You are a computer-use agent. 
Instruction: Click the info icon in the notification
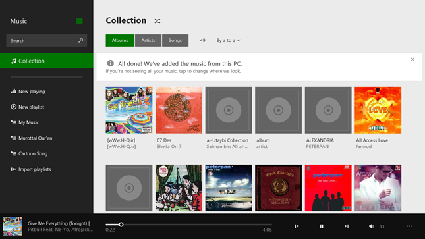pos(110,63)
